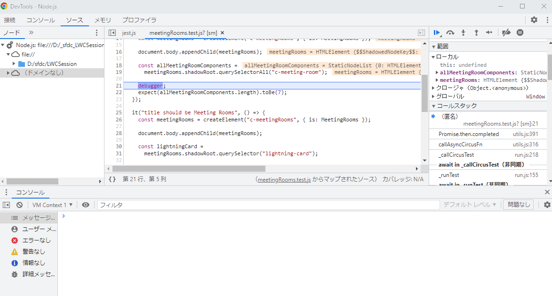The image size is (552, 296).
Task: Click the Step icon in debugger toolbar
Action: (489, 33)
